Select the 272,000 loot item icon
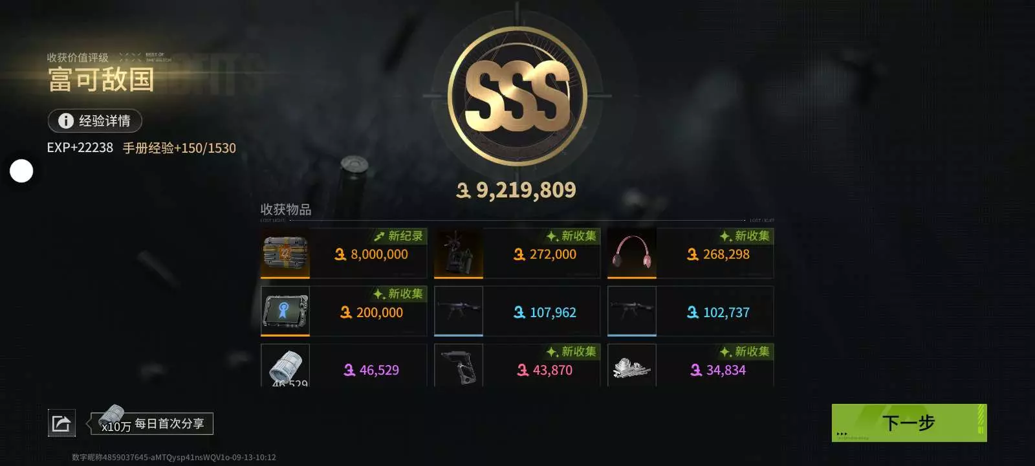Screen dimensions: 1035x466 tap(459, 253)
